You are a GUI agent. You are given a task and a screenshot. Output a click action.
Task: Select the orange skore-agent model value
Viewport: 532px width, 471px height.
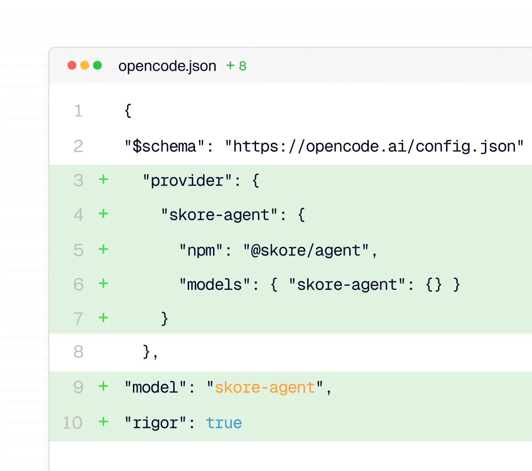265,388
